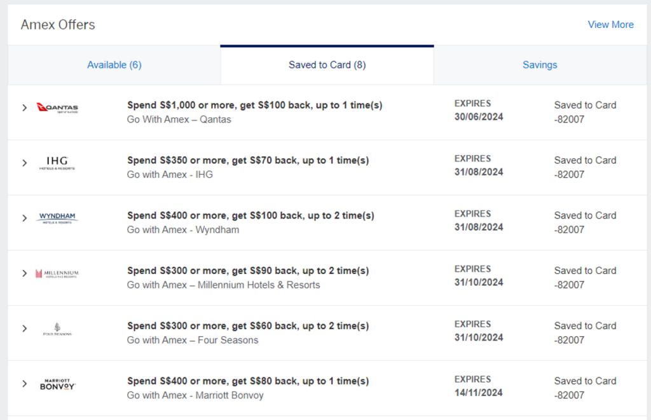Expand the Marriott Bonvoy offer details

[x=24, y=384]
